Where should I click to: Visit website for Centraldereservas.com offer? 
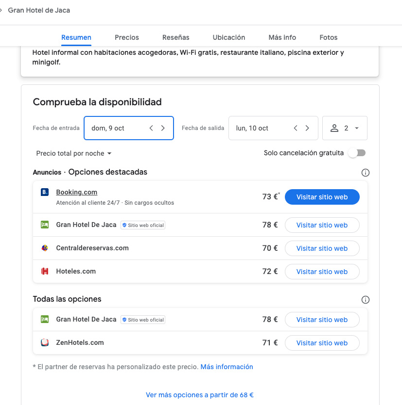point(322,248)
